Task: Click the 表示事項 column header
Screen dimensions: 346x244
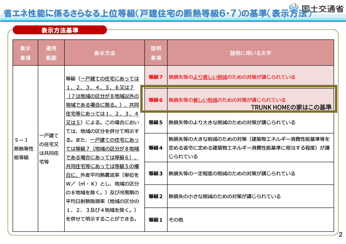Action: 25,52
